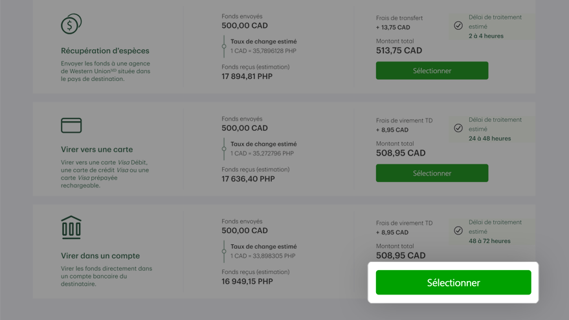Click the checkmark icon beside 24 à 48 heures
This screenshot has height=320, width=569.
[x=458, y=128]
